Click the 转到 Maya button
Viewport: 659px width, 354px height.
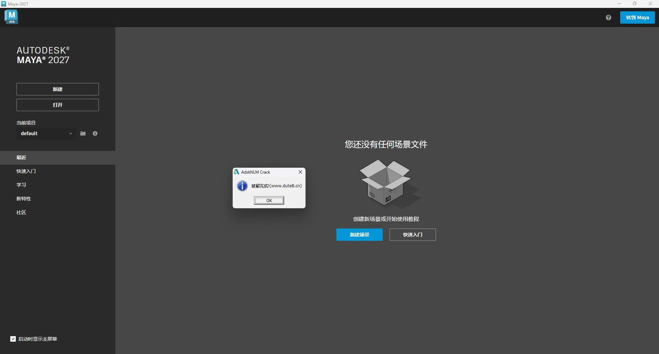pyautogui.click(x=637, y=17)
